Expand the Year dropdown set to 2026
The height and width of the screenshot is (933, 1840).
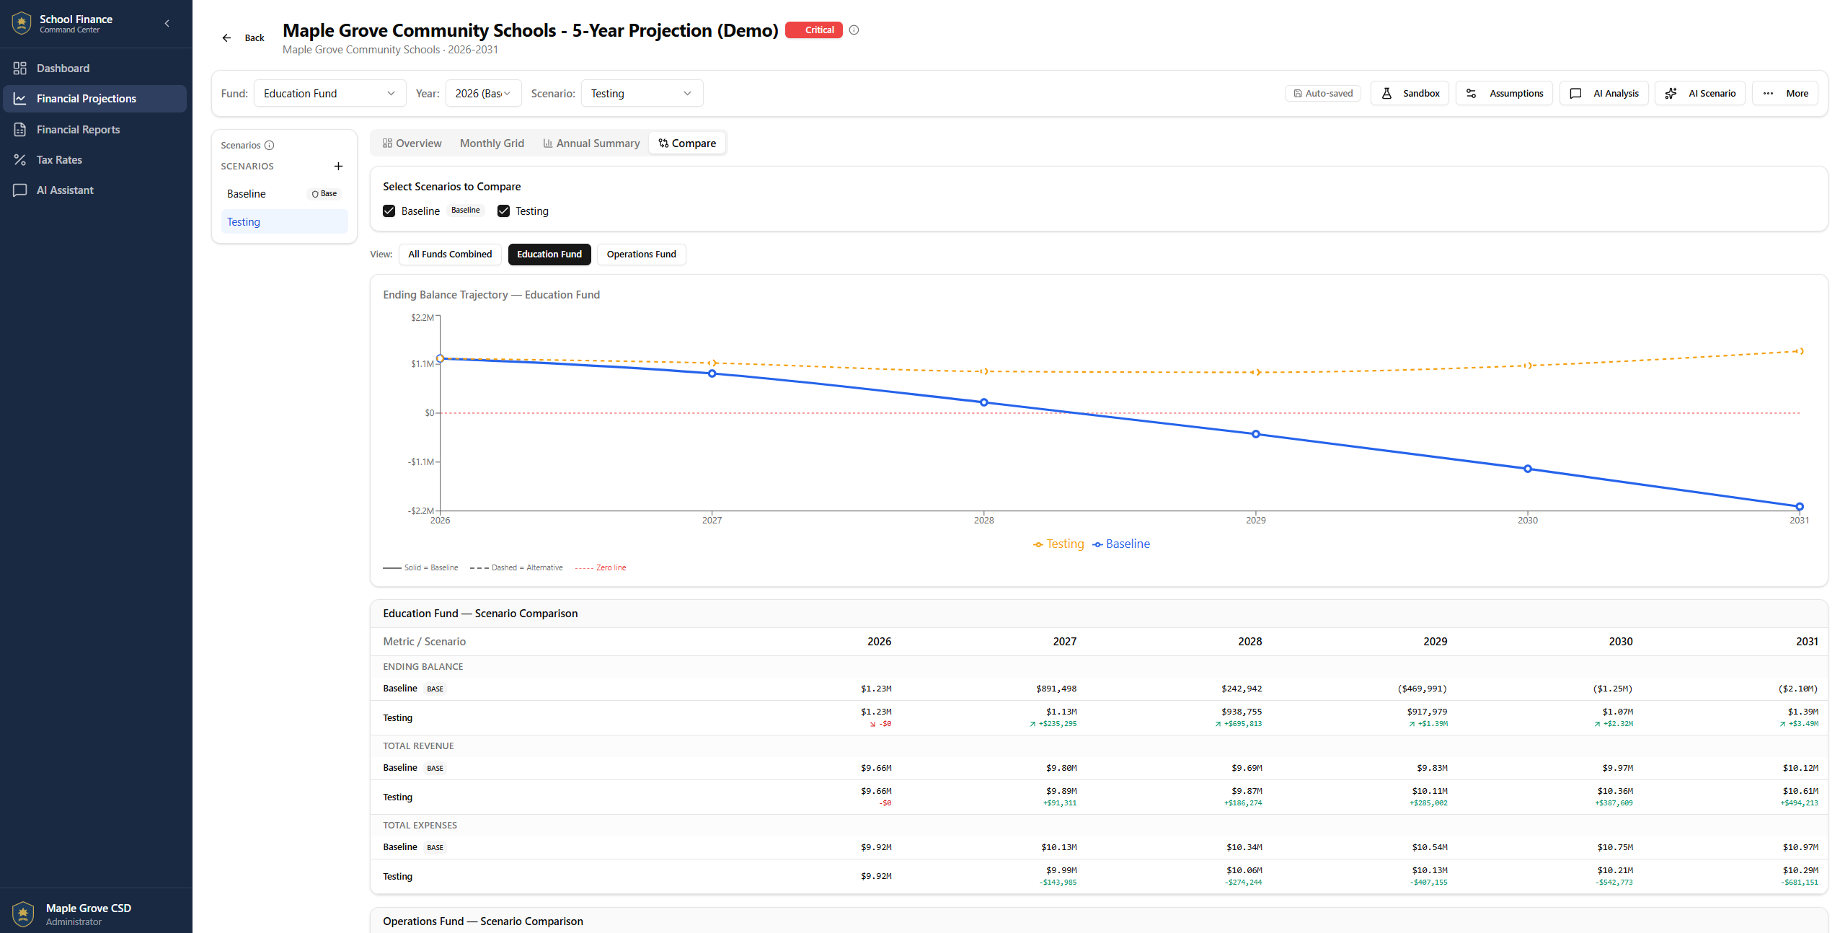coord(483,94)
